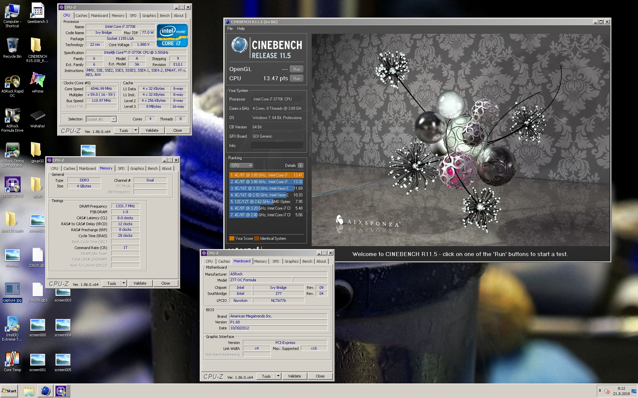Image resolution: width=638 pixels, height=398 pixels.
Task: Open the Socket #1 selection dropdown
Action: coord(101,119)
